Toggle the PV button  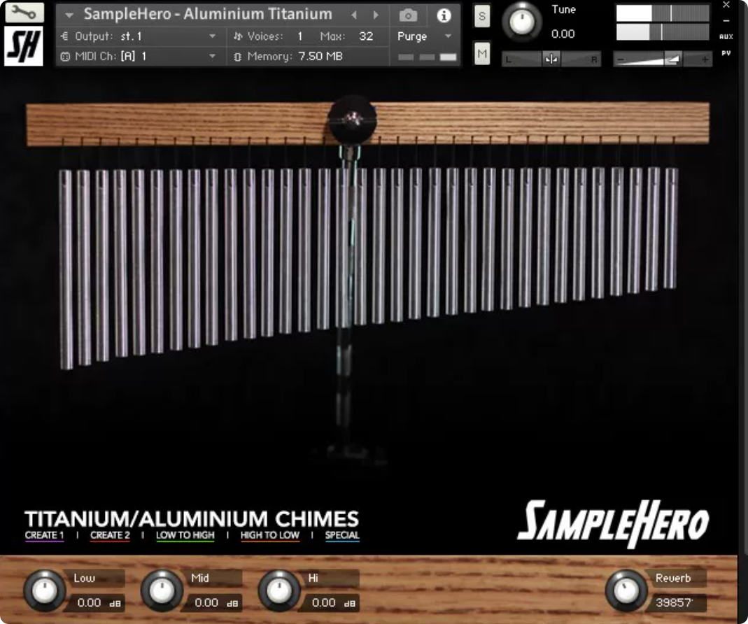pos(726,53)
